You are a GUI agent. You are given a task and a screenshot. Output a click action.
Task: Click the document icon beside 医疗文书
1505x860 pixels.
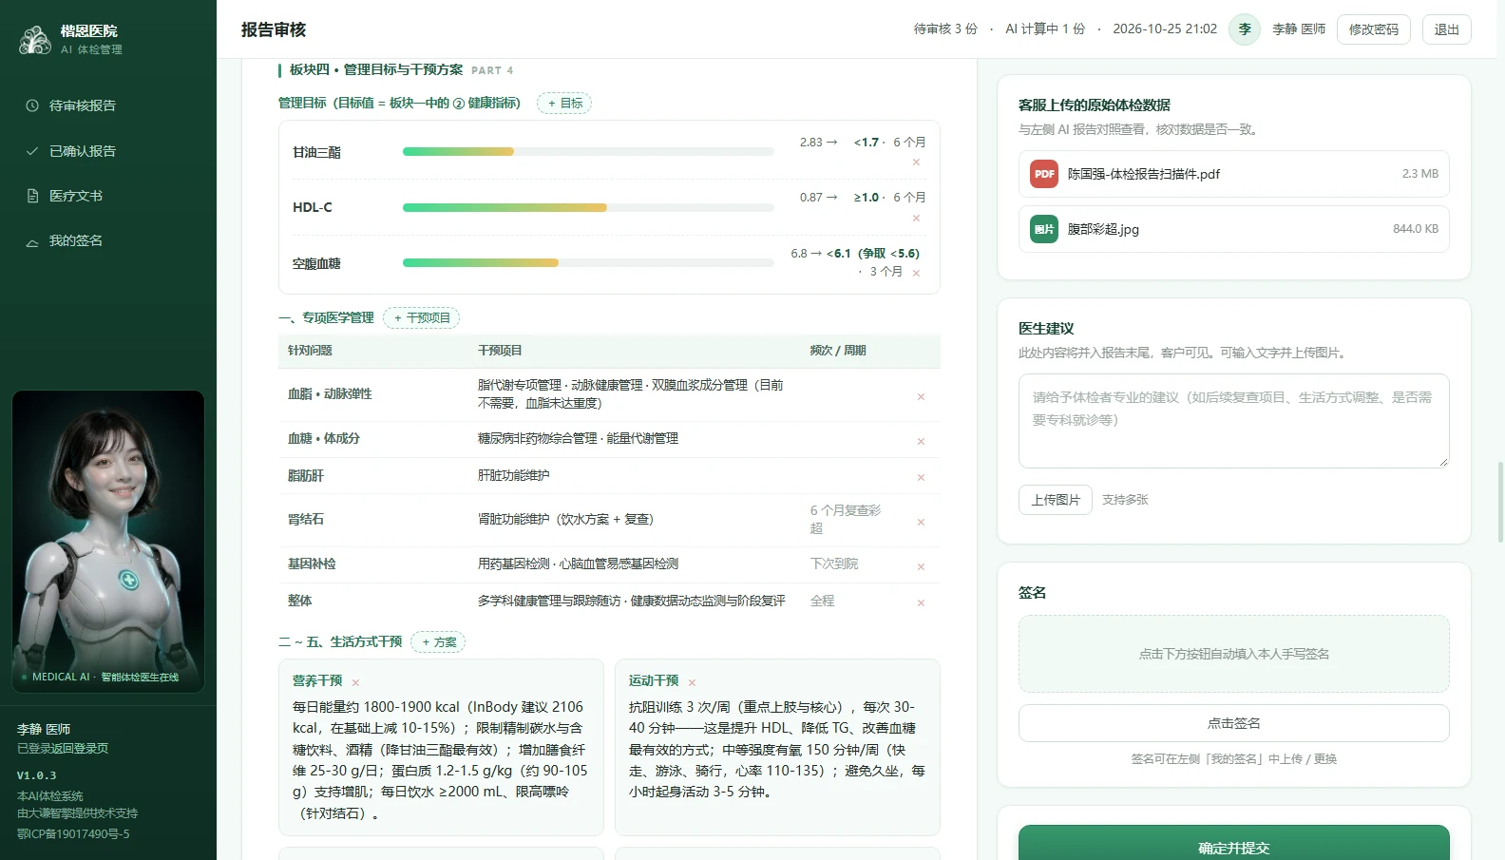click(32, 196)
